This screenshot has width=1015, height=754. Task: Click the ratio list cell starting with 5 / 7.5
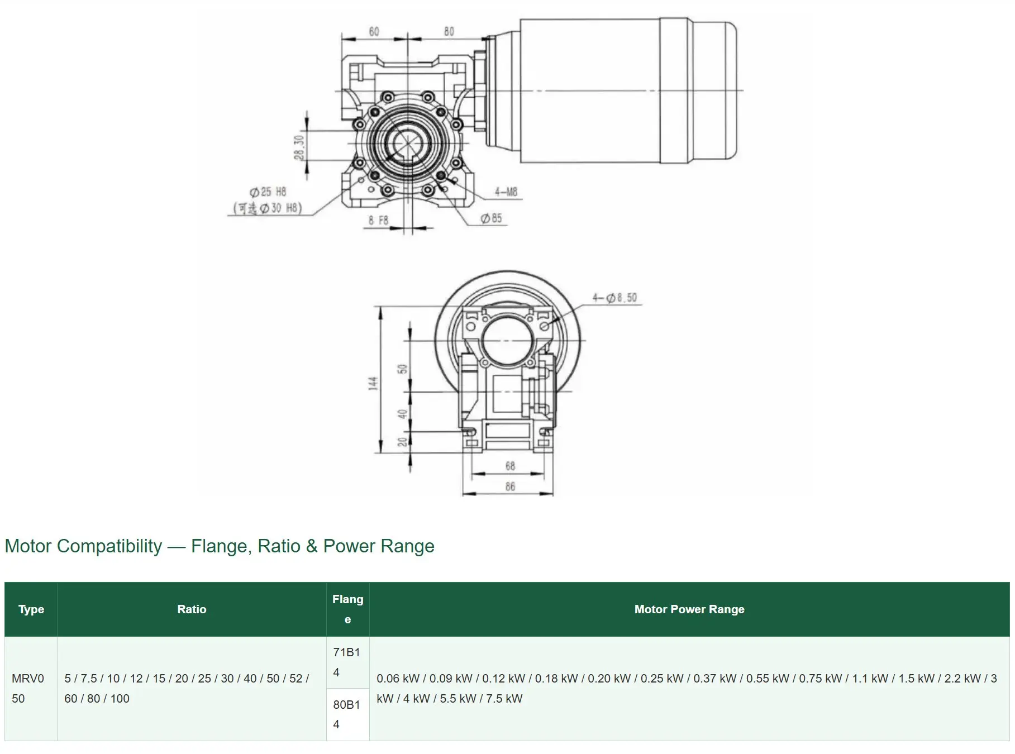click(192, 689)
